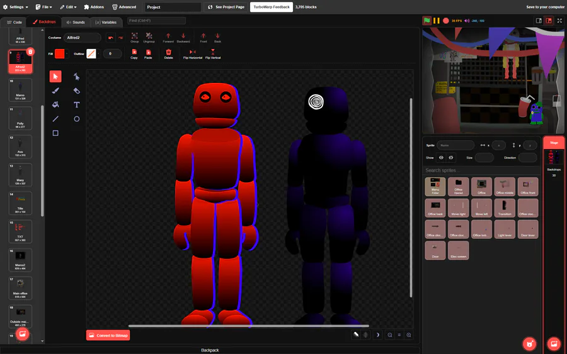
Task: Click the green flag to run
Action: click(427, 21)
